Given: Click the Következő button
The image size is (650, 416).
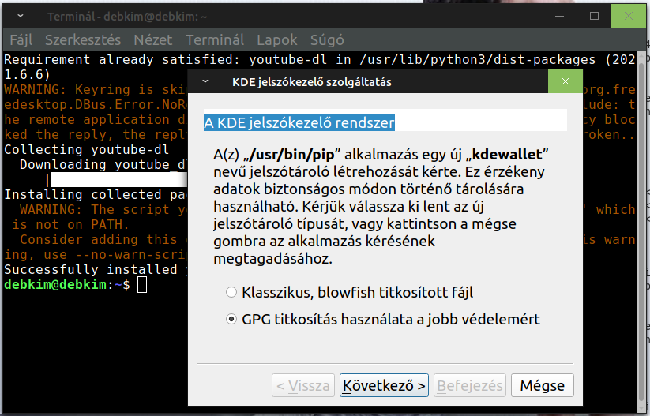Looking at the screenshot, I should click(384, 385).
